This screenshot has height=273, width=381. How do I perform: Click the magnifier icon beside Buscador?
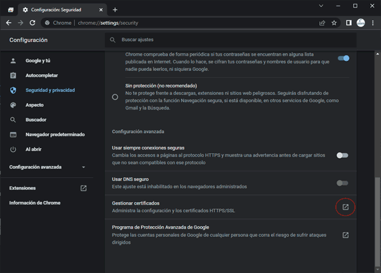pyautogui.click(x=13, y=120)
